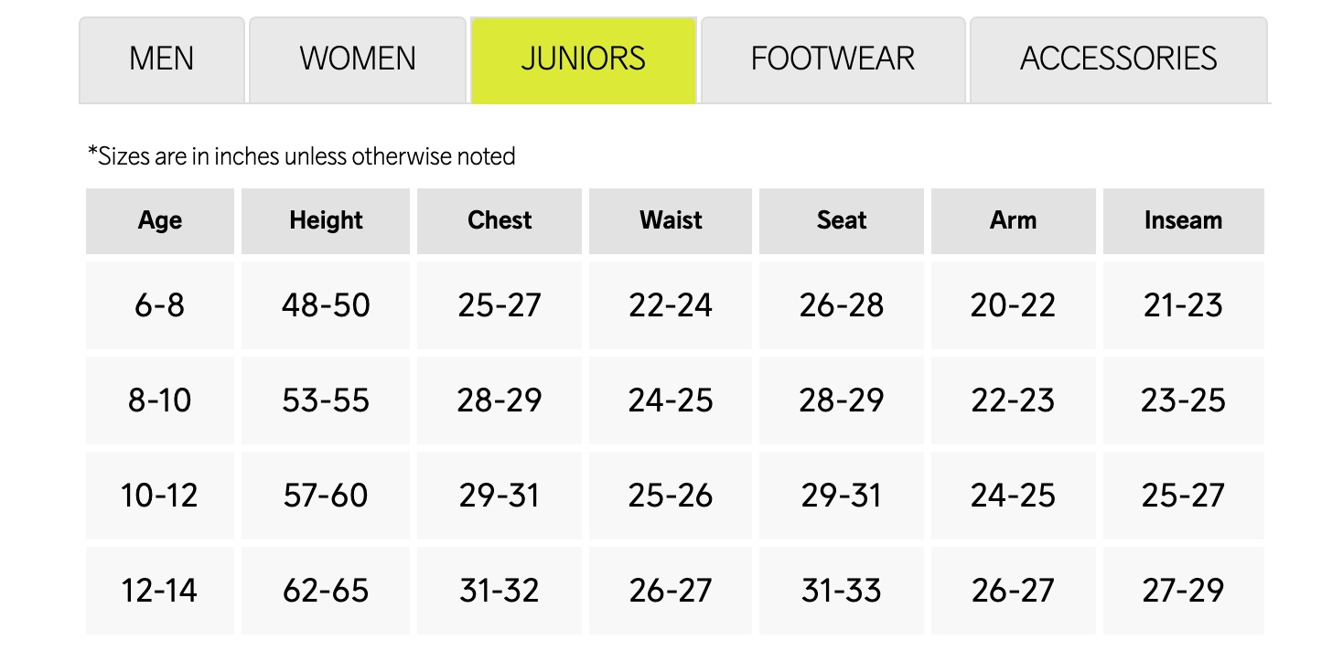Click the Seat column header
1343x662 pixels.
click(x=842, y=220)
